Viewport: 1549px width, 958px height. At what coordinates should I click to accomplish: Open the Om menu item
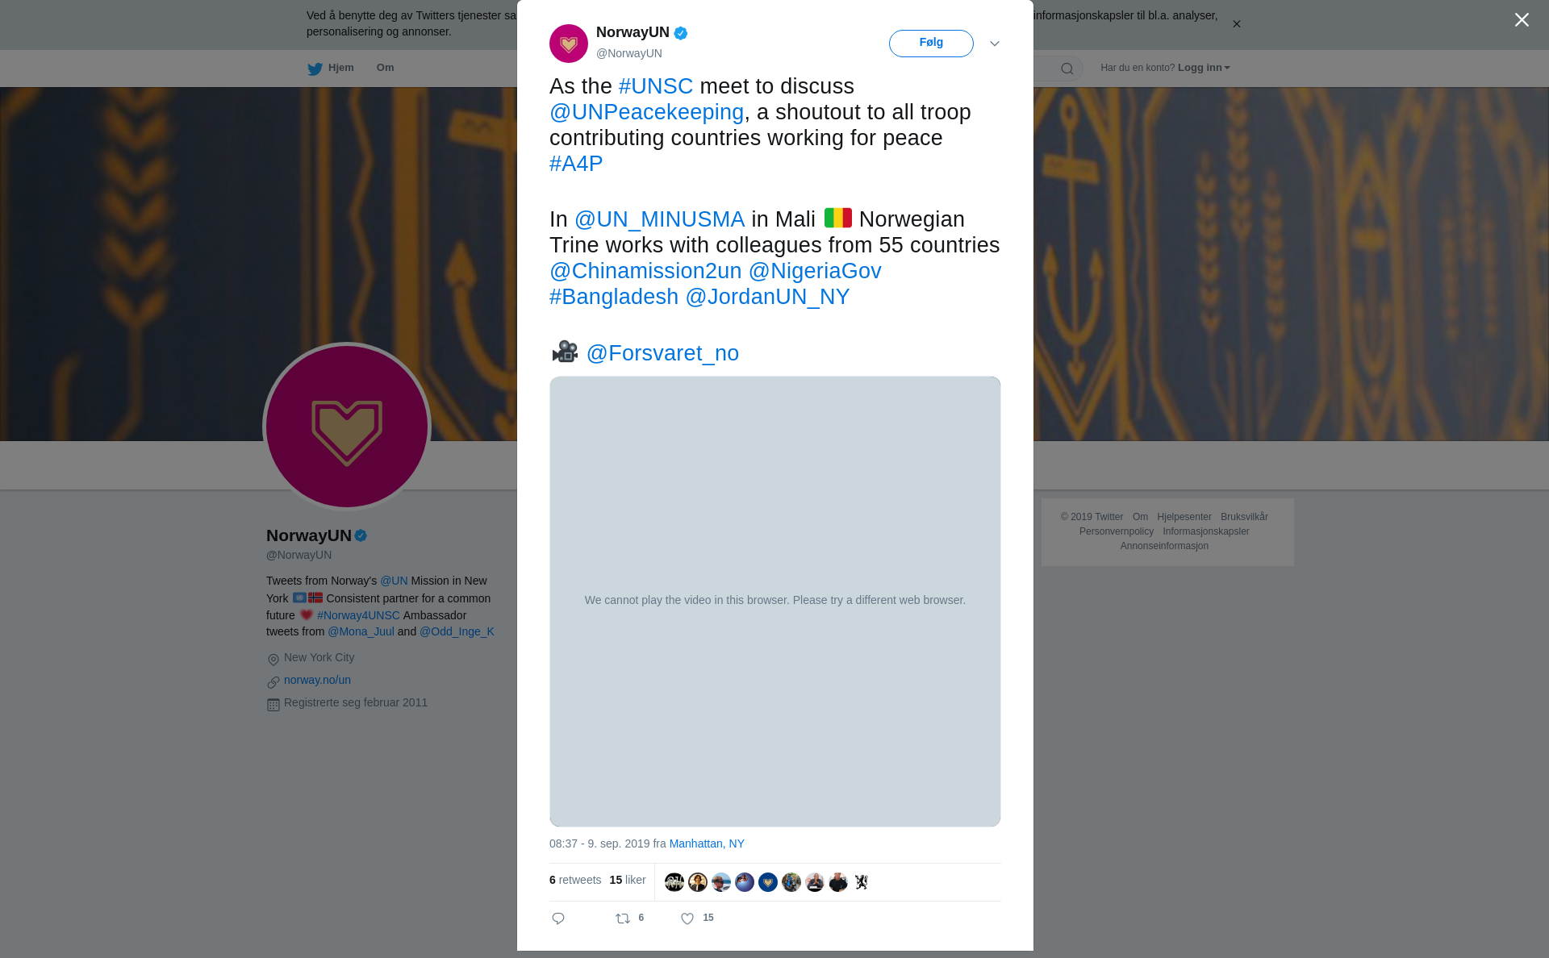[385, 68]
